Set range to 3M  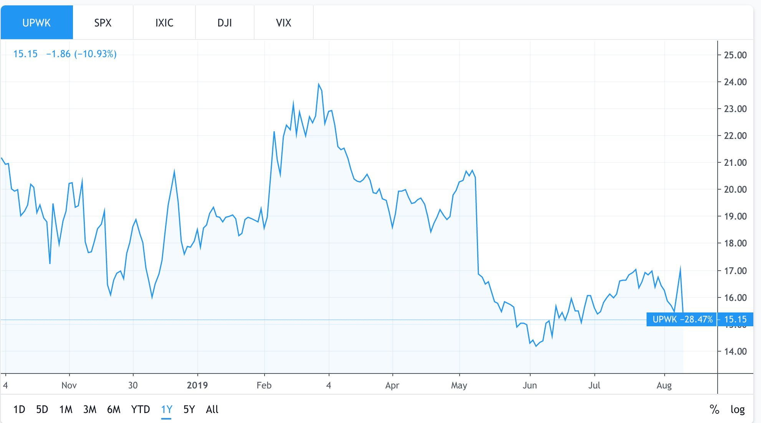pos(90,409)
